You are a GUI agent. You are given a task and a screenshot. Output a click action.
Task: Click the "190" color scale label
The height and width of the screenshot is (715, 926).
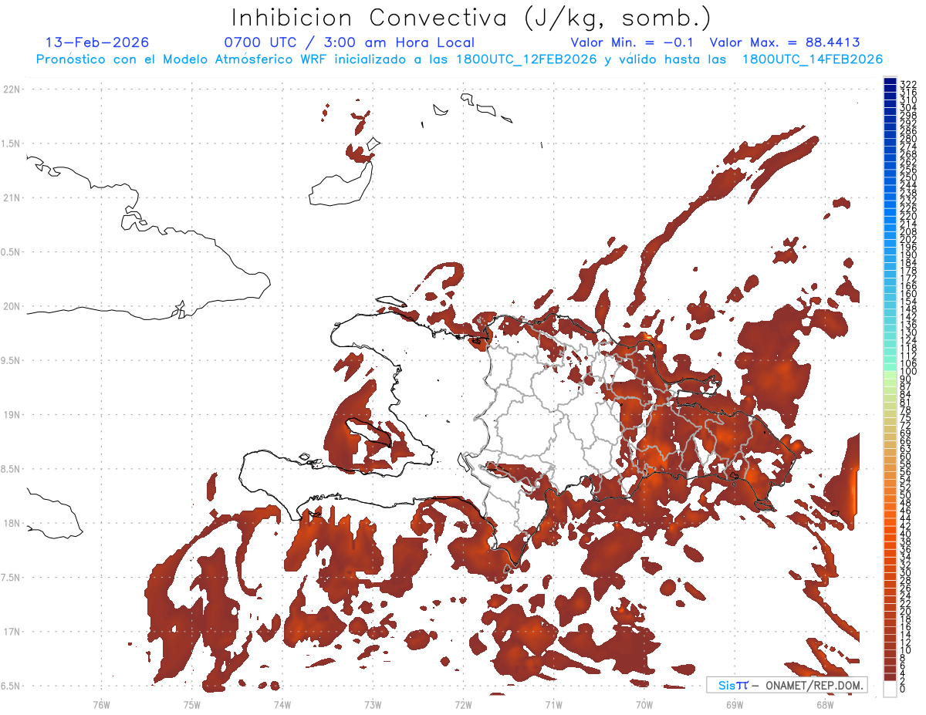click(908, 255)
